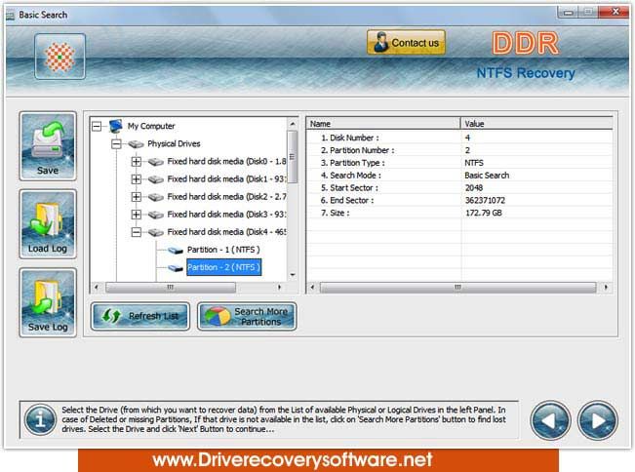The height and width of the screenshot is (472, 635).
Task: Click the '2. Partition Number :' row
Action: coord(459,150)
